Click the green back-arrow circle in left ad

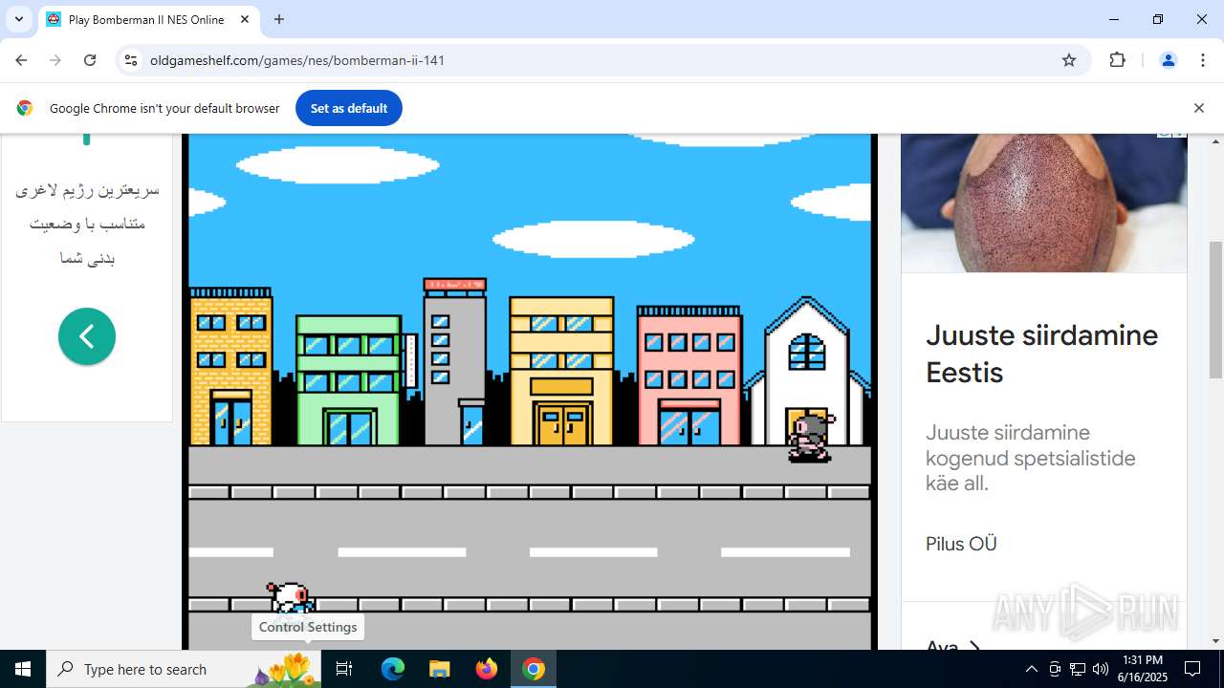pos(87,336)
